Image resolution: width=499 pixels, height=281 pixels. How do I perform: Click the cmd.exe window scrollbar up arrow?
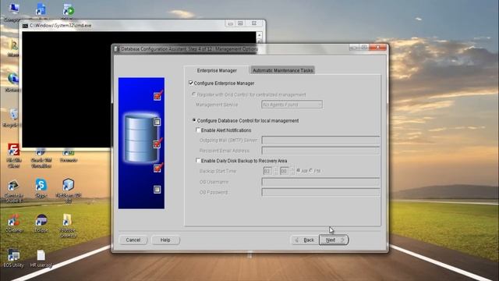[x=260, y=35]
